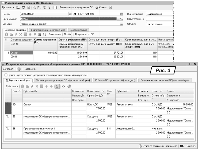The image size is (198, 150).
Task: Click the ellipsis button in Событие field
Action: [121, 24]
